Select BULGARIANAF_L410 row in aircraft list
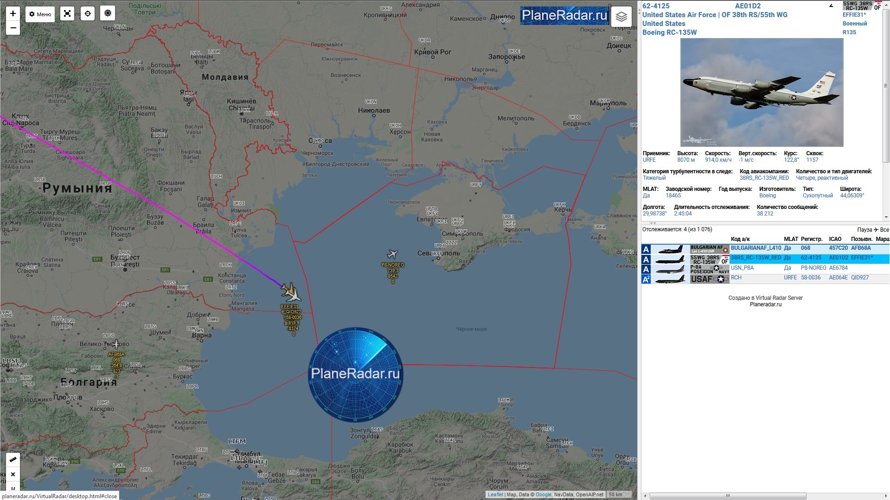This screenshot has width=890, height=500. pyautogui.click(x=765, y=249)
